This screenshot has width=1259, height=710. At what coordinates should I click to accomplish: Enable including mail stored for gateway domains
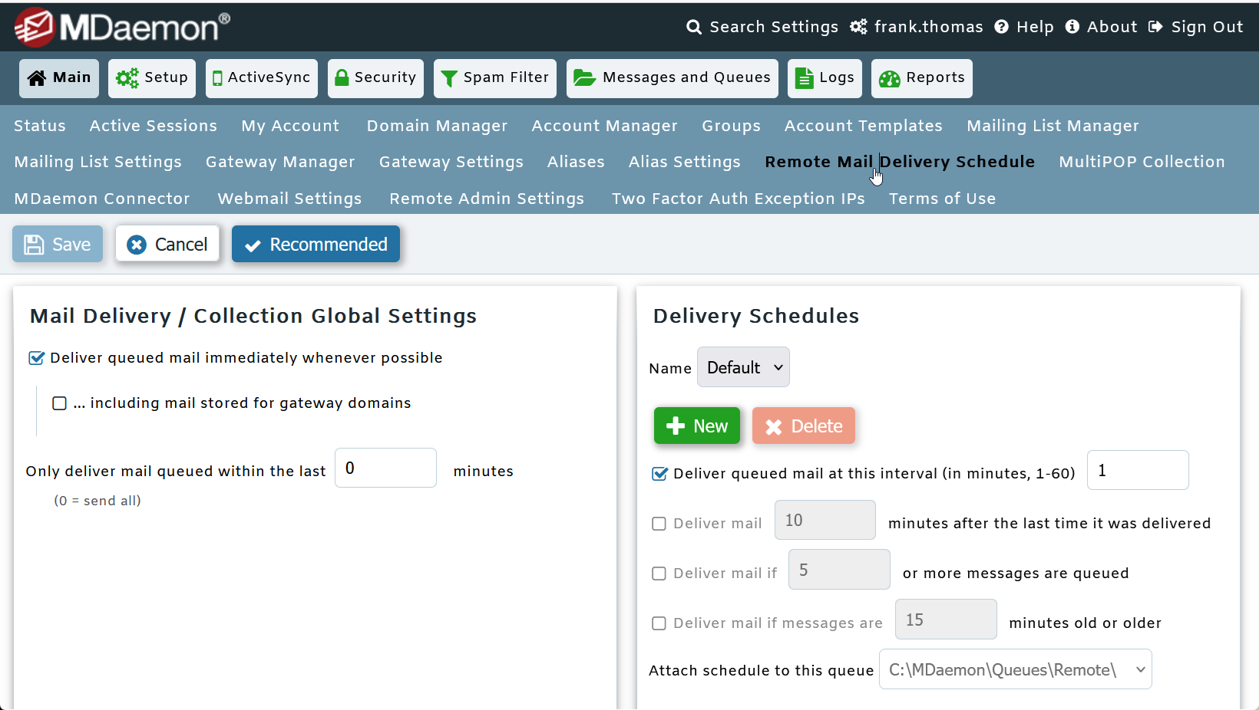(59, 403)
